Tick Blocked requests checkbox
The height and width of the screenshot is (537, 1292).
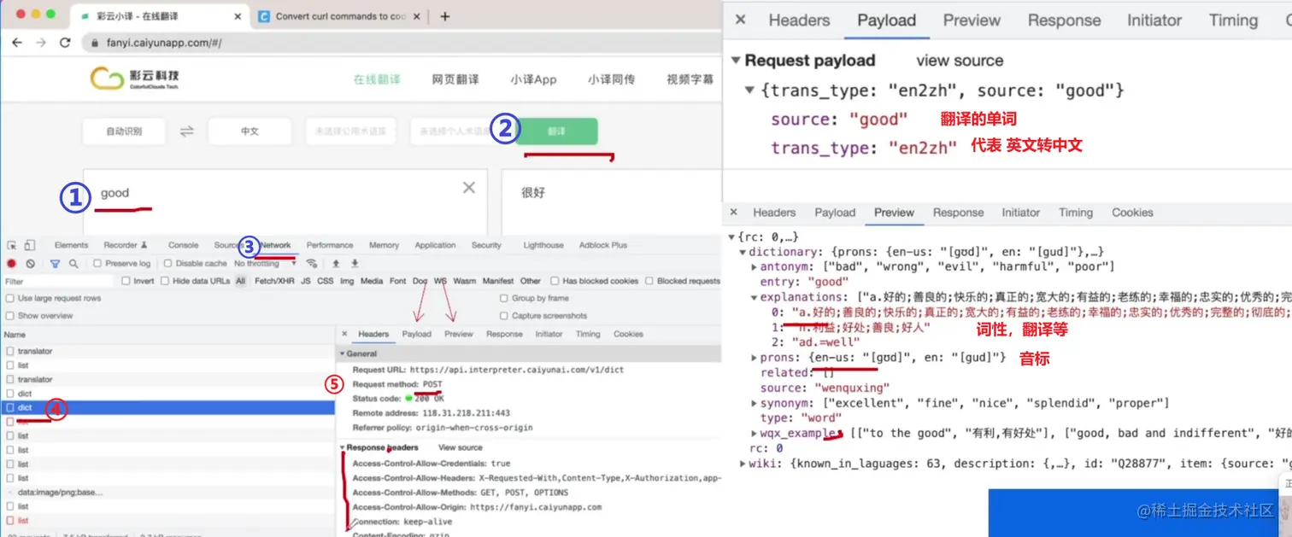[x=649, y=281]
